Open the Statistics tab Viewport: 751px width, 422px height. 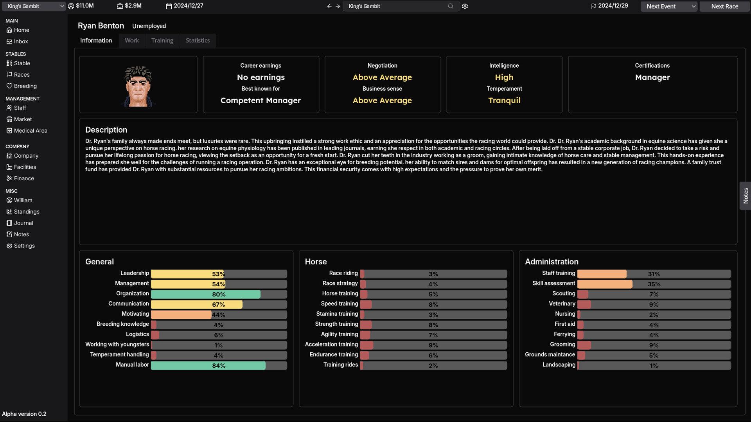198,41
